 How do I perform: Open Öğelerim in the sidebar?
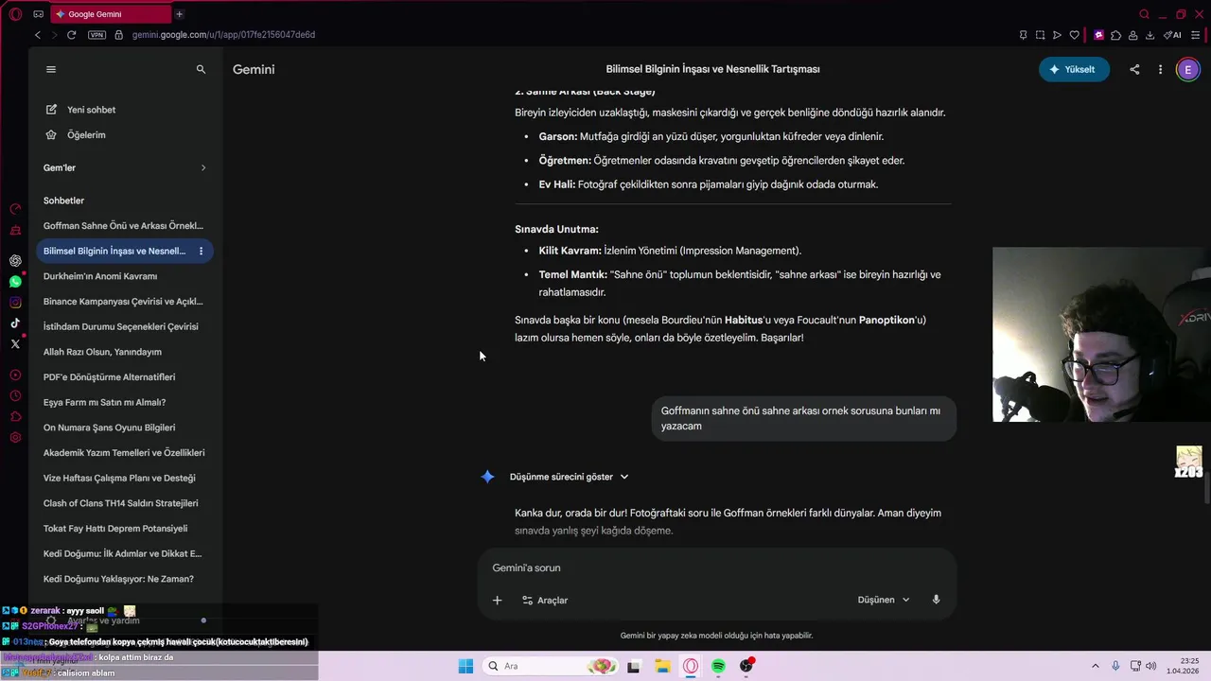coord(77,135)
